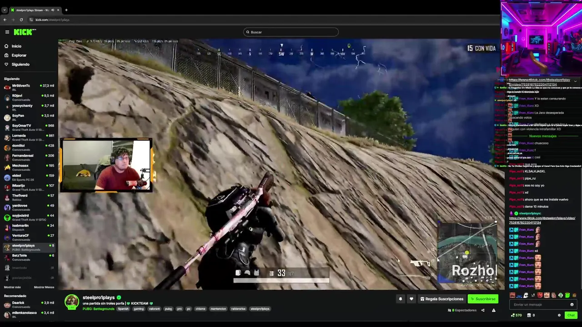Collapse list with Mostrar Menos
This screenshot has height=327, width=582.
click(x=44, y=287)
